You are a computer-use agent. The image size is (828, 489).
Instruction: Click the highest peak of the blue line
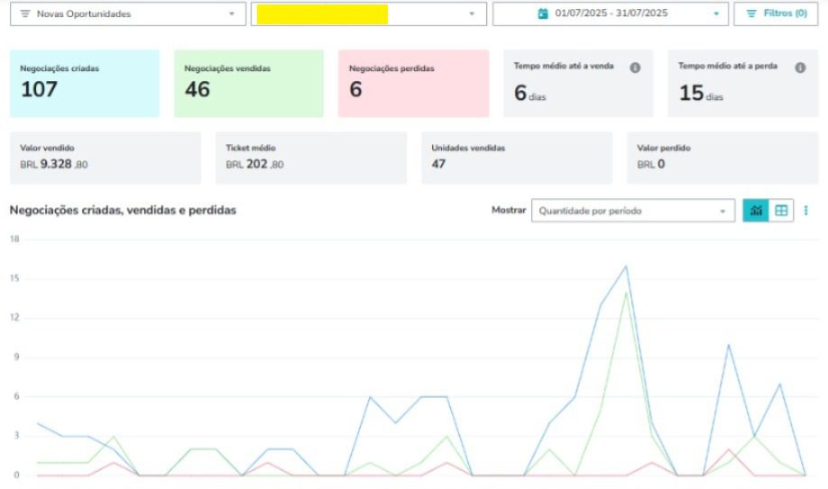click(x=626, y=266)
